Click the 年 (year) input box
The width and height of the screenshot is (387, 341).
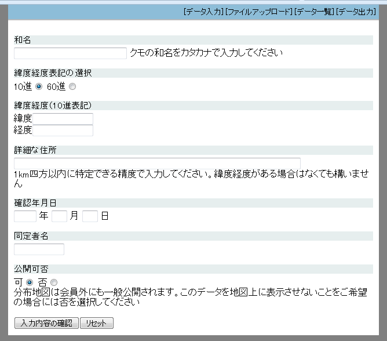coord(25,216)
